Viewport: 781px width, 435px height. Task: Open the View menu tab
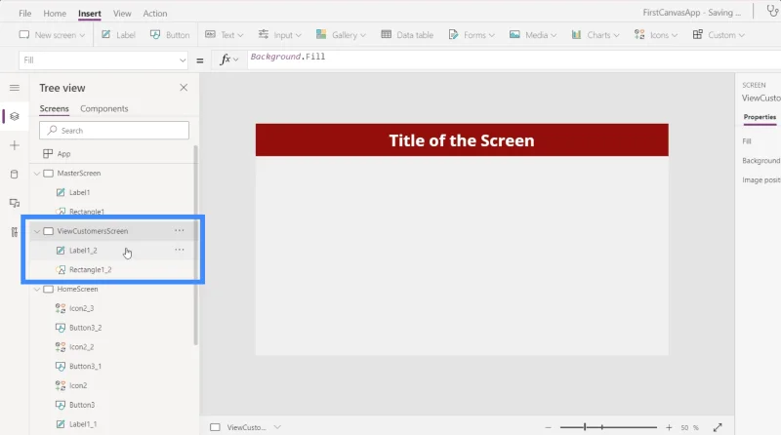pos(122,14)
